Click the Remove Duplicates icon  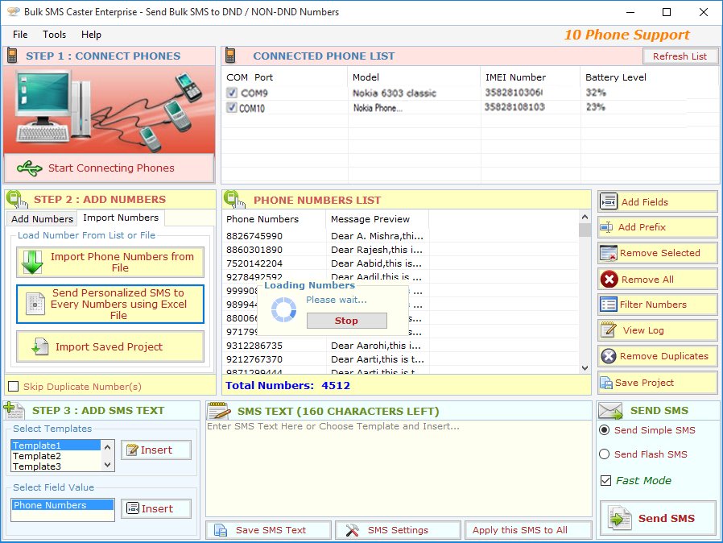(x=608, y=356)
